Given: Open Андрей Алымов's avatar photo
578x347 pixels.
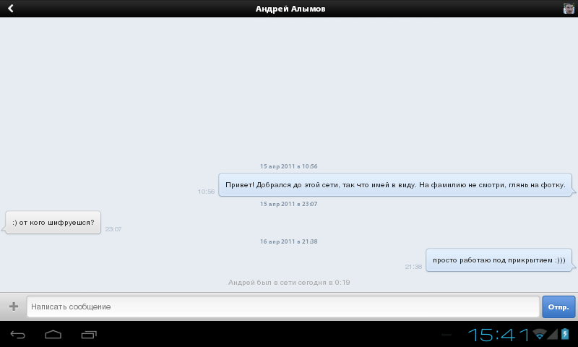Looking at the screenshot, I should click(x=569, y=9).
